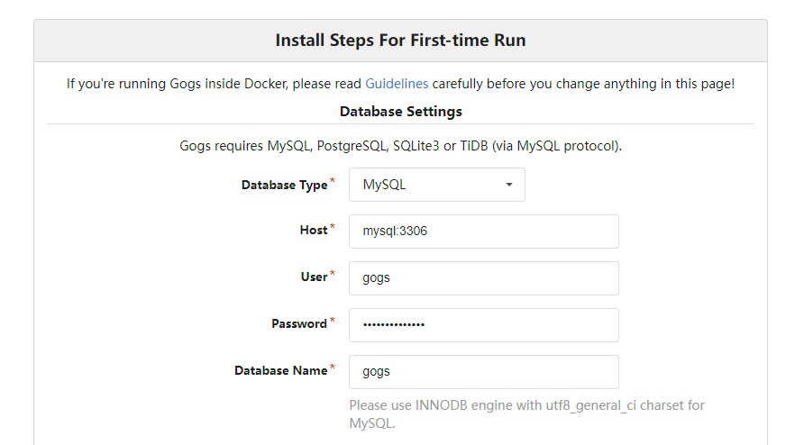Click the User field label
Screen dimensions: 804x445
[314, 277]
